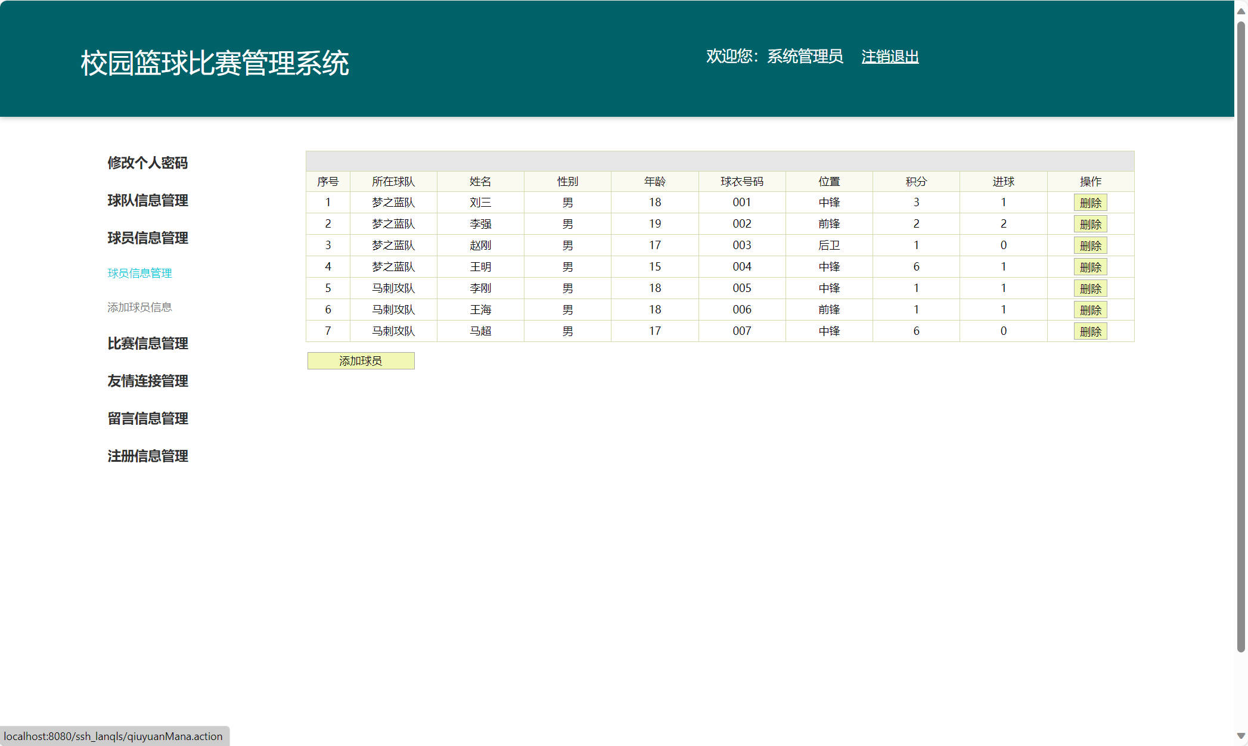Delete player 赵刚 from the table
This screenshot has height=746, width=1248.
pyautogui.click(x=1090, y=245)
